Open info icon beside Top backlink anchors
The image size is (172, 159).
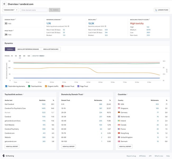coord(23,94)
